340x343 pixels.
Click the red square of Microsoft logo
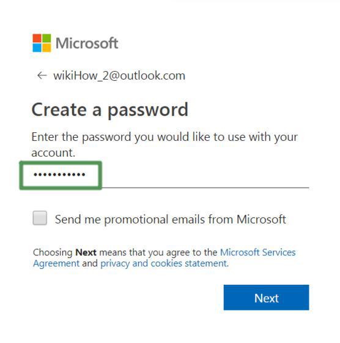point(37,38)
